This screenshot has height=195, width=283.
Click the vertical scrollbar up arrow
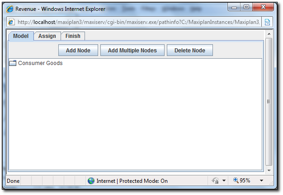[x=269, y=34]
